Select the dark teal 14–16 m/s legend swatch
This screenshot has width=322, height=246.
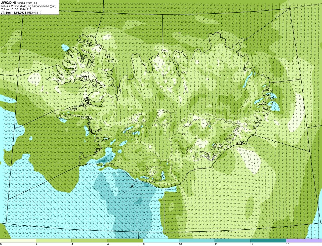tap(268, 240)
